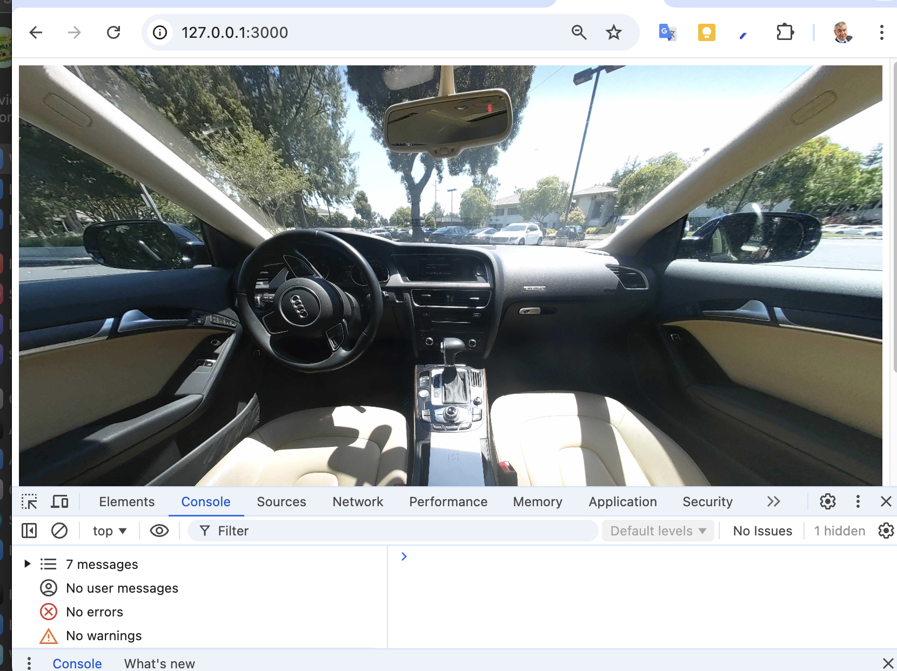Click the blue pen extension icon

(744, 35)
